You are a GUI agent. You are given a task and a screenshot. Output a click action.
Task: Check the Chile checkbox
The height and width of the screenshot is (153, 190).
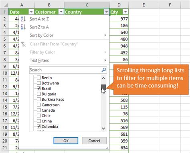pos(39,116)
